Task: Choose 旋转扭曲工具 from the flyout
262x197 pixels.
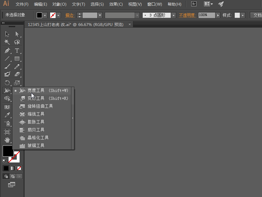Action: [x=40, y=106]
